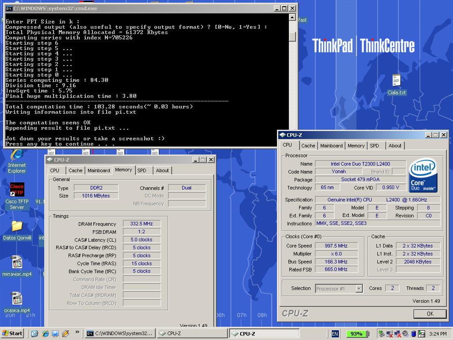Screen dimensions: 453x340
Task: Launch Internet Explorer from Quick Launch bar
Action: 45,333
